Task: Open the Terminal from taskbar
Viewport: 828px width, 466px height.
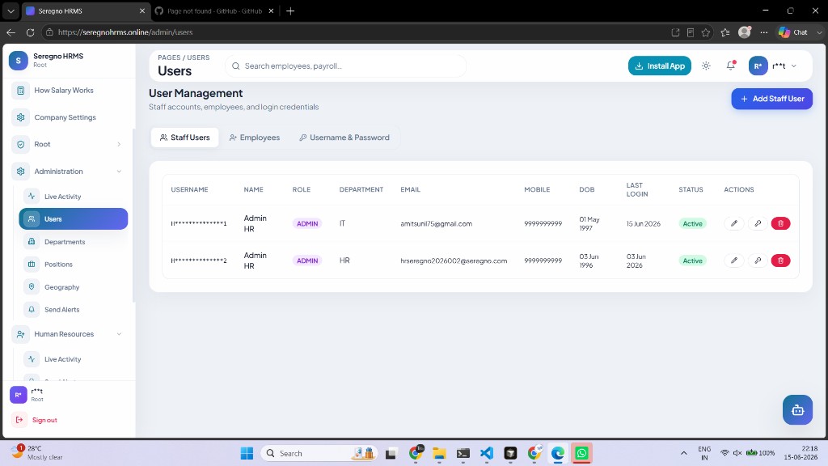Action: 463,453
